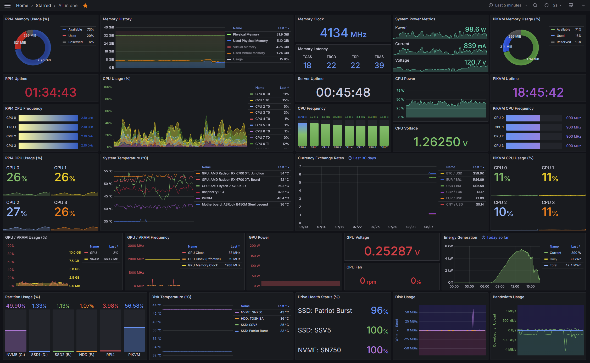Open the 2s refresh interval dropdown
This screenshot has height=363, width=590.
(x=557, y=5)
